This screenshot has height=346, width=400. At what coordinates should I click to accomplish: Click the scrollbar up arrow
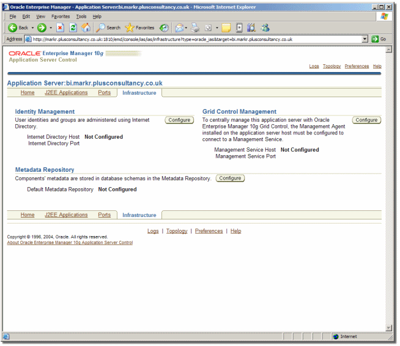click(389, 50)
